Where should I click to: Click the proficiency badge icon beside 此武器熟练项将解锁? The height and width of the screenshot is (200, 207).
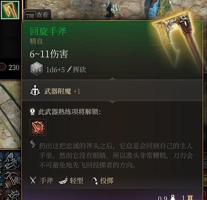pos(32,112)
